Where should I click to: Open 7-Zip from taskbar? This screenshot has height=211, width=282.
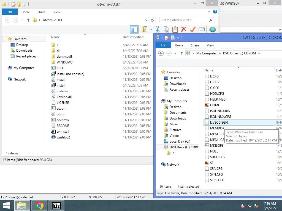tap(56, 206)
